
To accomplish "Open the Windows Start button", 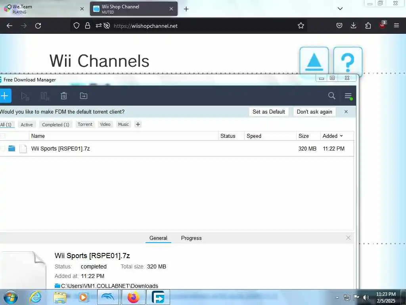I will 11,297.
